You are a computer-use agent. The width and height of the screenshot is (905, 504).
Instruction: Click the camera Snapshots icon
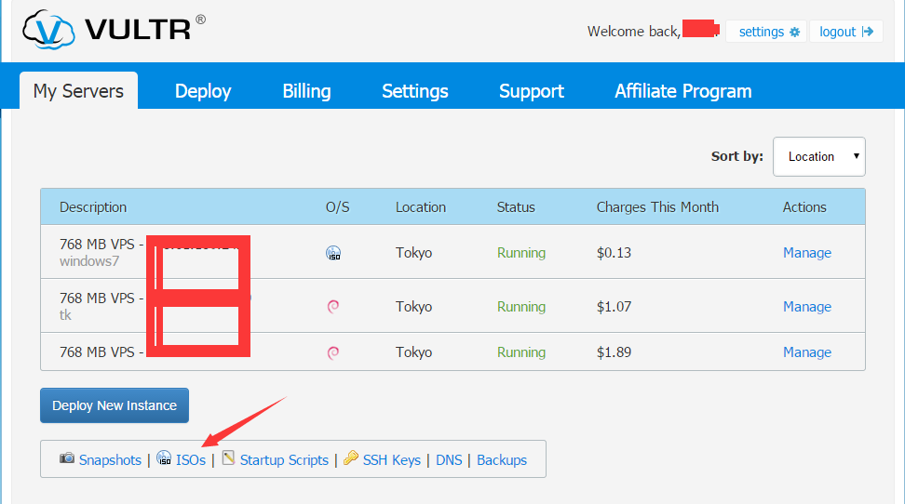67,458
